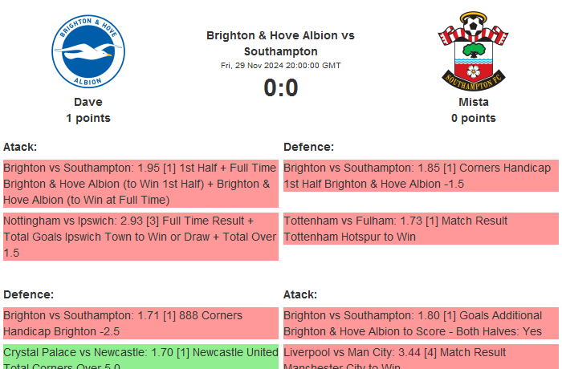The width and height of the screenshot is (562, 369).
Task: Open the Corners Handicap 1st Half bet
Action: coord(421,176)
